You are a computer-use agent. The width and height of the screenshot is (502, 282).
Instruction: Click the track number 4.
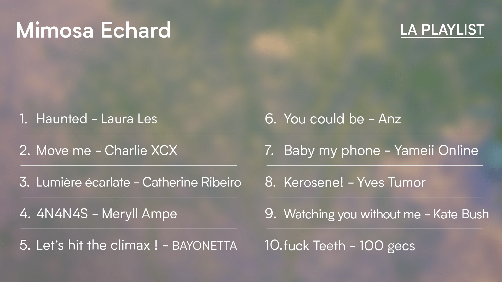25,214
